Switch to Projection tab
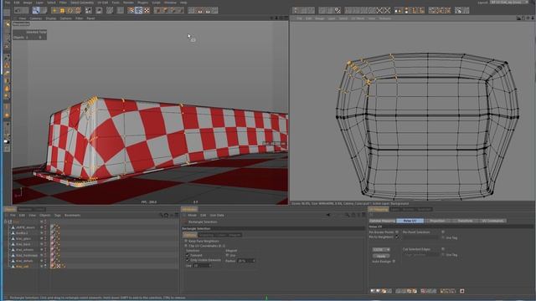 click(x=437, y=221)
